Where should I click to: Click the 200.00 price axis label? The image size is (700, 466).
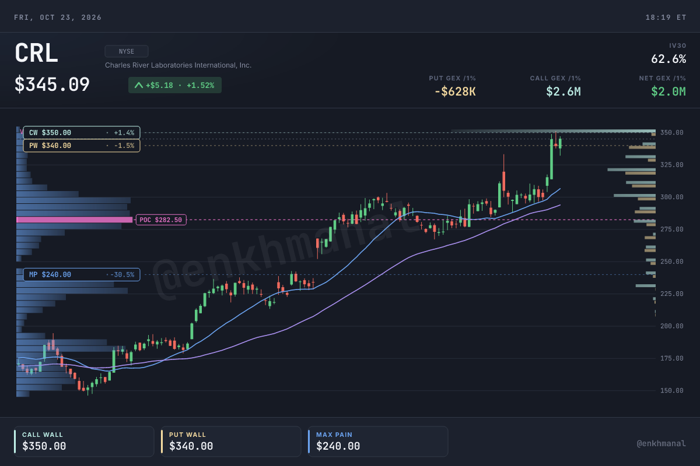tap(672, 326)
